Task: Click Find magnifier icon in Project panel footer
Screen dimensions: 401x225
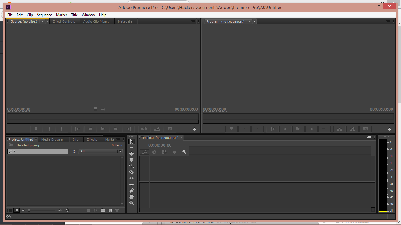Action: tap(95, 210)
